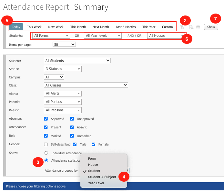Click the filter funnel icon

click(x=182, y=27)
